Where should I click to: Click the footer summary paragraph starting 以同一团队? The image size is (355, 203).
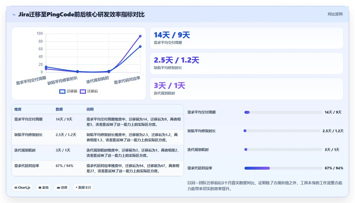click(x=265, y=186)
